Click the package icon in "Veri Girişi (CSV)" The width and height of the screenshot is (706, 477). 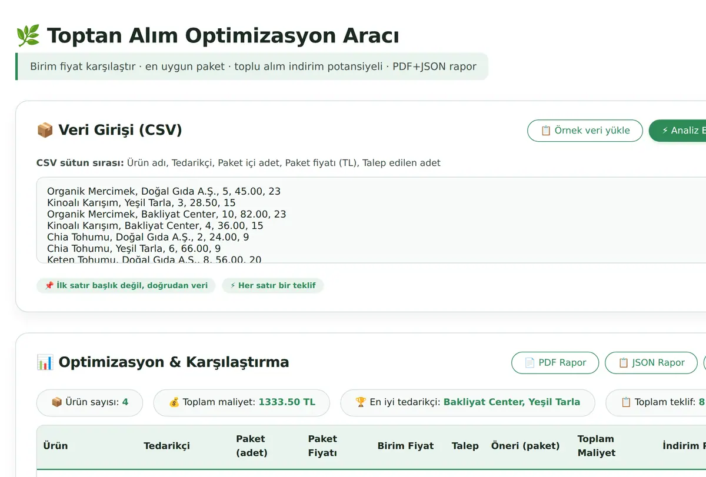point(45,130)
